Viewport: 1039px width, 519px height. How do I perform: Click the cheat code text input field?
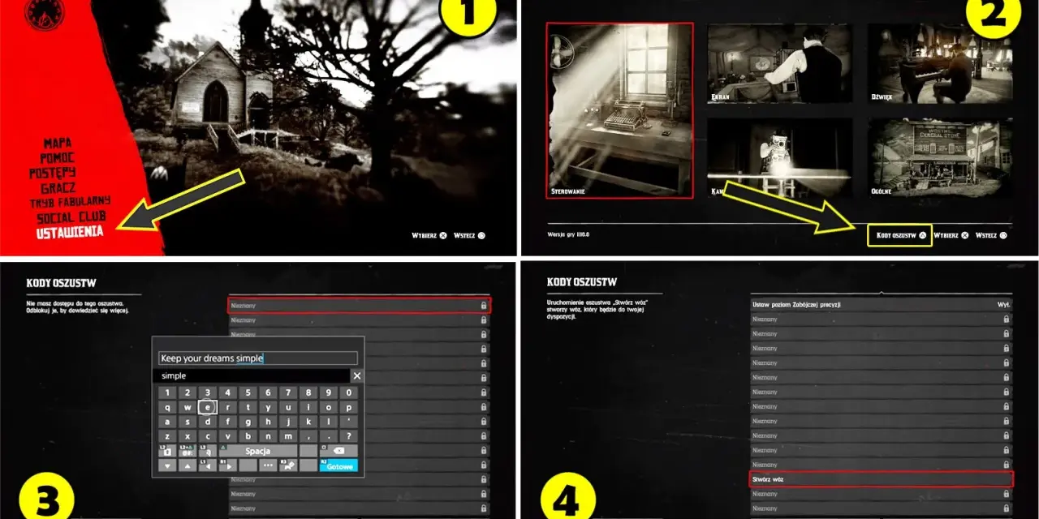(x=257, y=358)
